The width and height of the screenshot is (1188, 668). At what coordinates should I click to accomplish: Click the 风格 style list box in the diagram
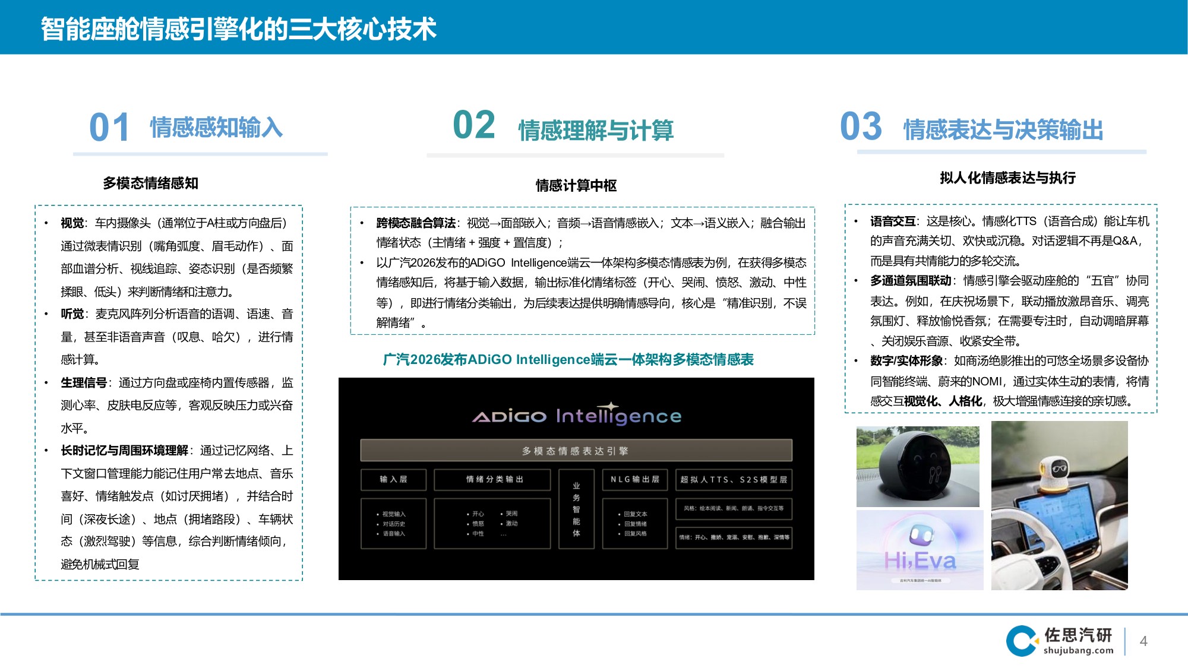734,509
